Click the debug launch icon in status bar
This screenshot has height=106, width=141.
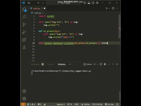click(45, 104)
